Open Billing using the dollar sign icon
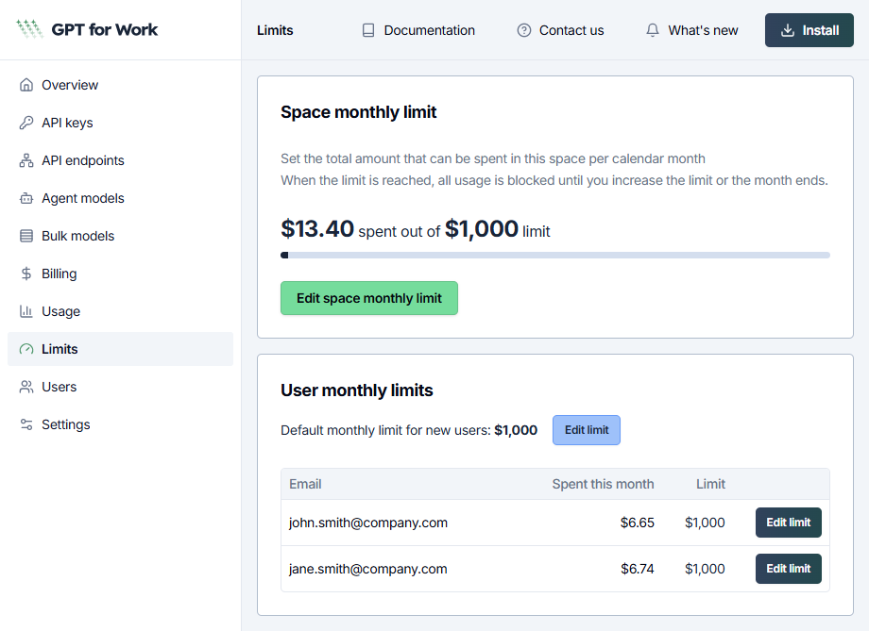 point(26,274)
